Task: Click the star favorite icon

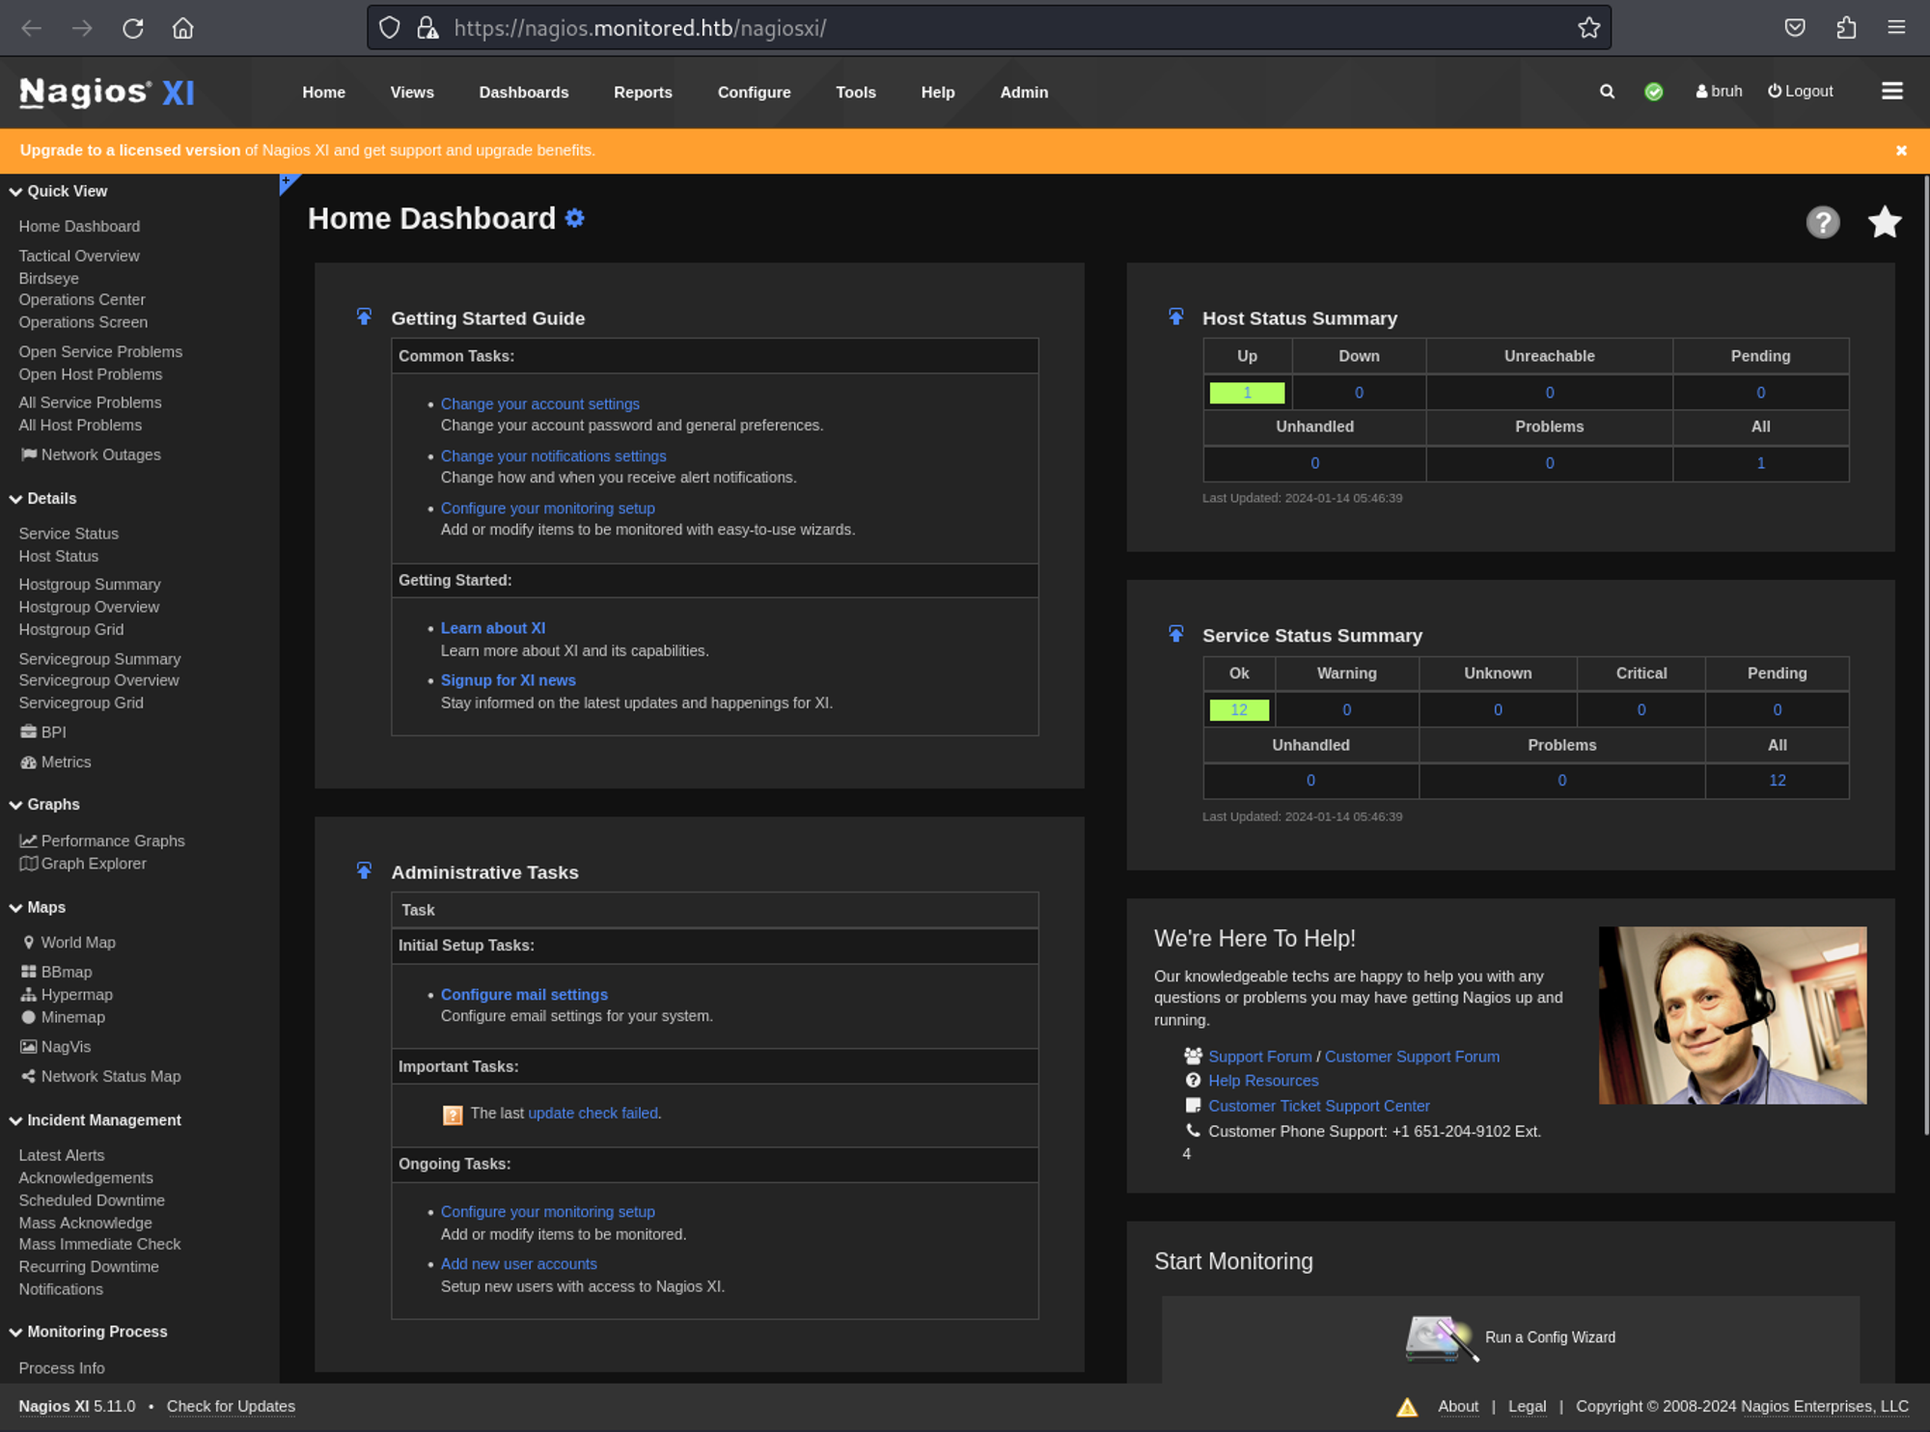Action: pyautogui.click(x=1884, y=223)
